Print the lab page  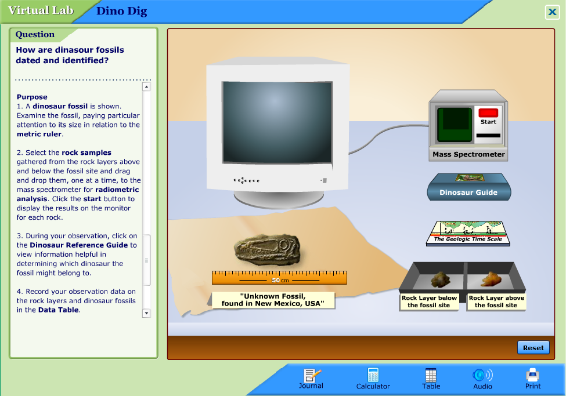[532, 378]
